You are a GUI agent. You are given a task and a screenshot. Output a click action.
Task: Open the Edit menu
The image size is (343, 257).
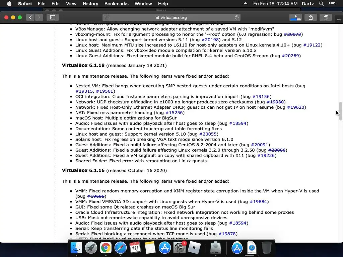[56, 4]
